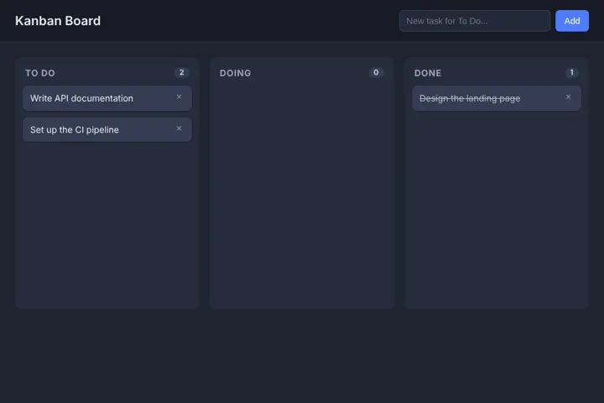Delete the Write API documentation card
The image size is (604, 403).
coord(179,97)
